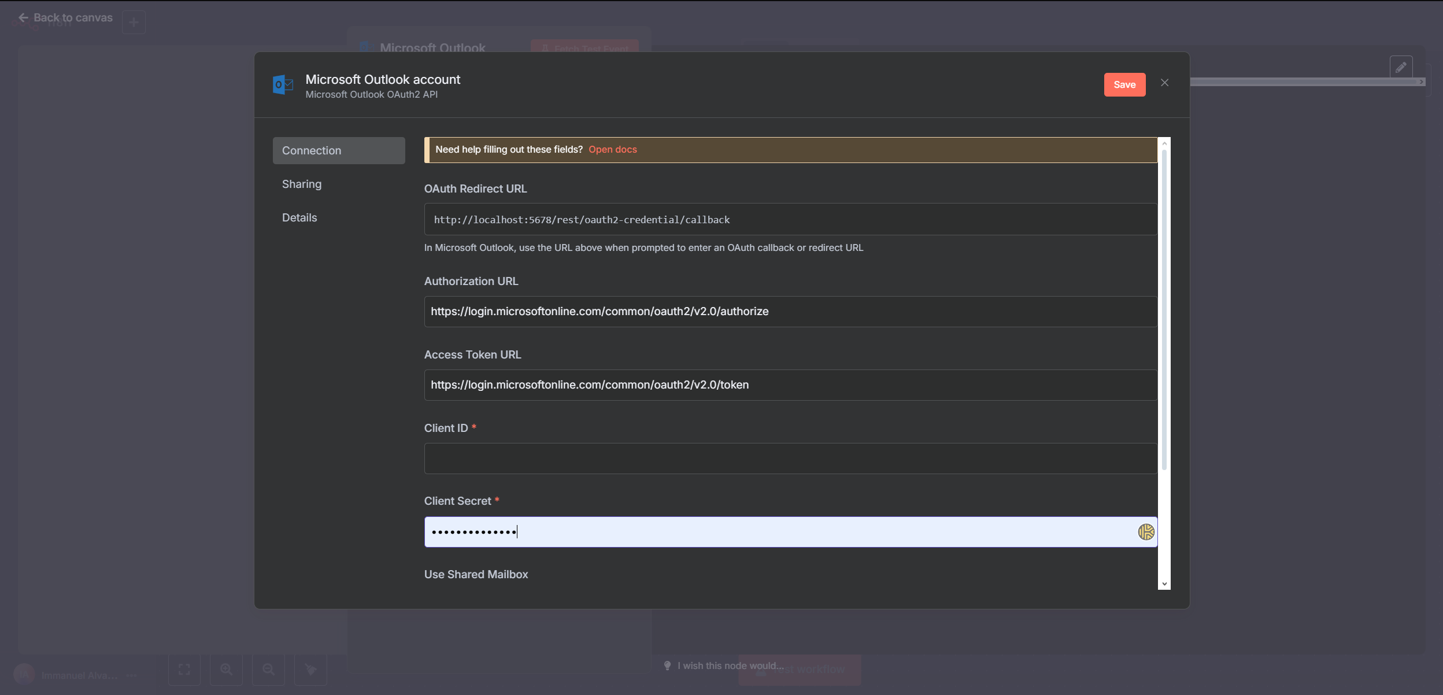Click the scroll down arrow in credential form
1443x695 pixels.
(1164, 584)
